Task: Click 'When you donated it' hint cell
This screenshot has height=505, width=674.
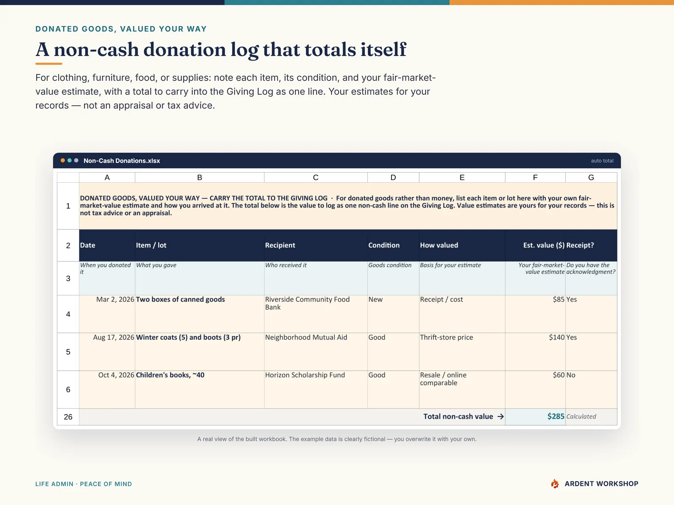Action: point(107,278)
